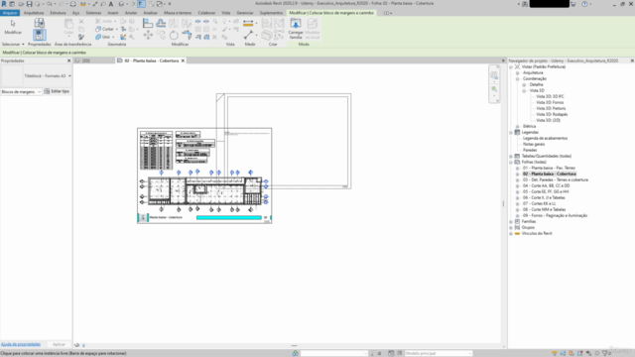Click the Save icon in quick access toolbar
Image resolution: width=635 pixels, height=357 pixels.
coord(29,4)
